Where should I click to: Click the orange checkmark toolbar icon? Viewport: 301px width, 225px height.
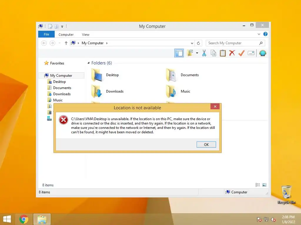tap(241, 53)
